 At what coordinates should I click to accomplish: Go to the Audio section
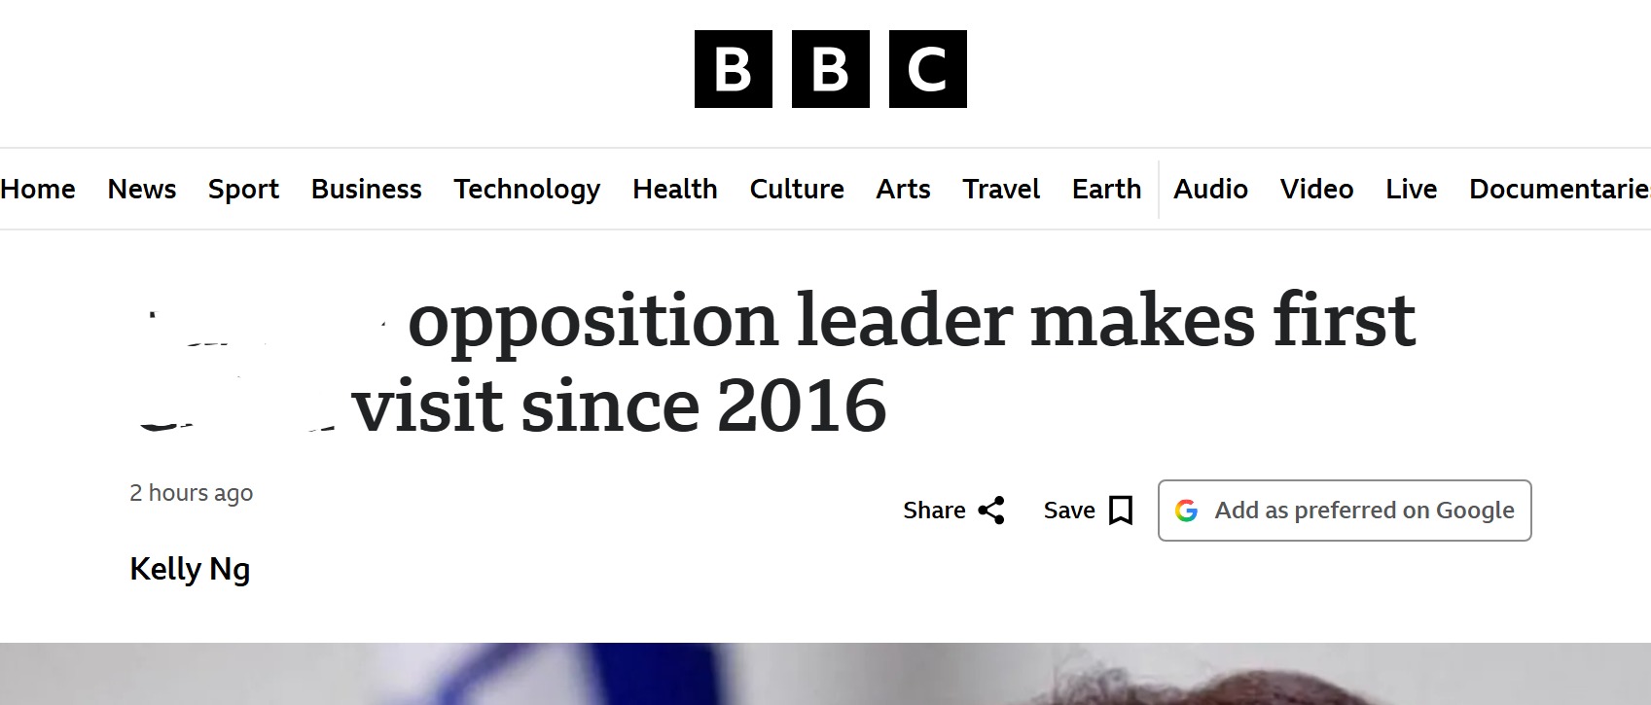tap(1210, 189)
